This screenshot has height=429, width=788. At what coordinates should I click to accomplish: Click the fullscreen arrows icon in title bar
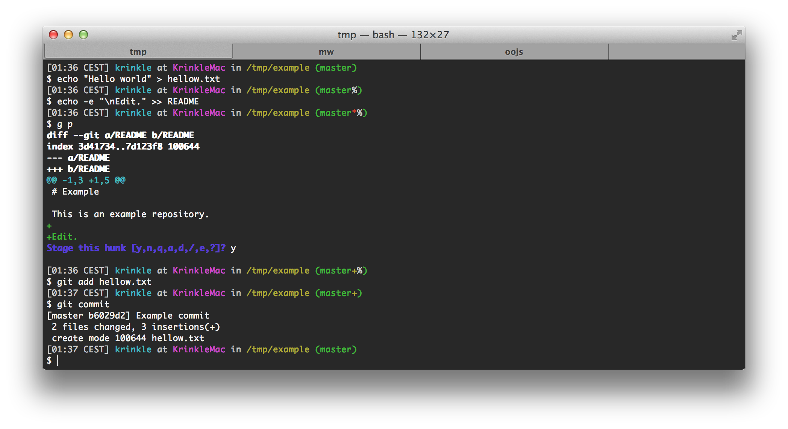[x=736, y=35]
